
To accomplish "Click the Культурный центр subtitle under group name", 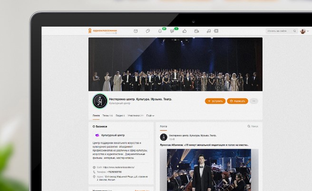I will point(119,104).
